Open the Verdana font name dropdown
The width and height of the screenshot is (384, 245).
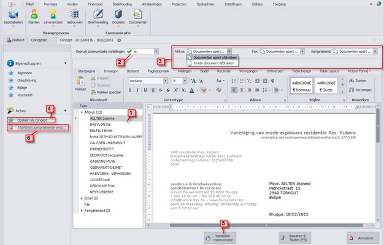(166, 81)
